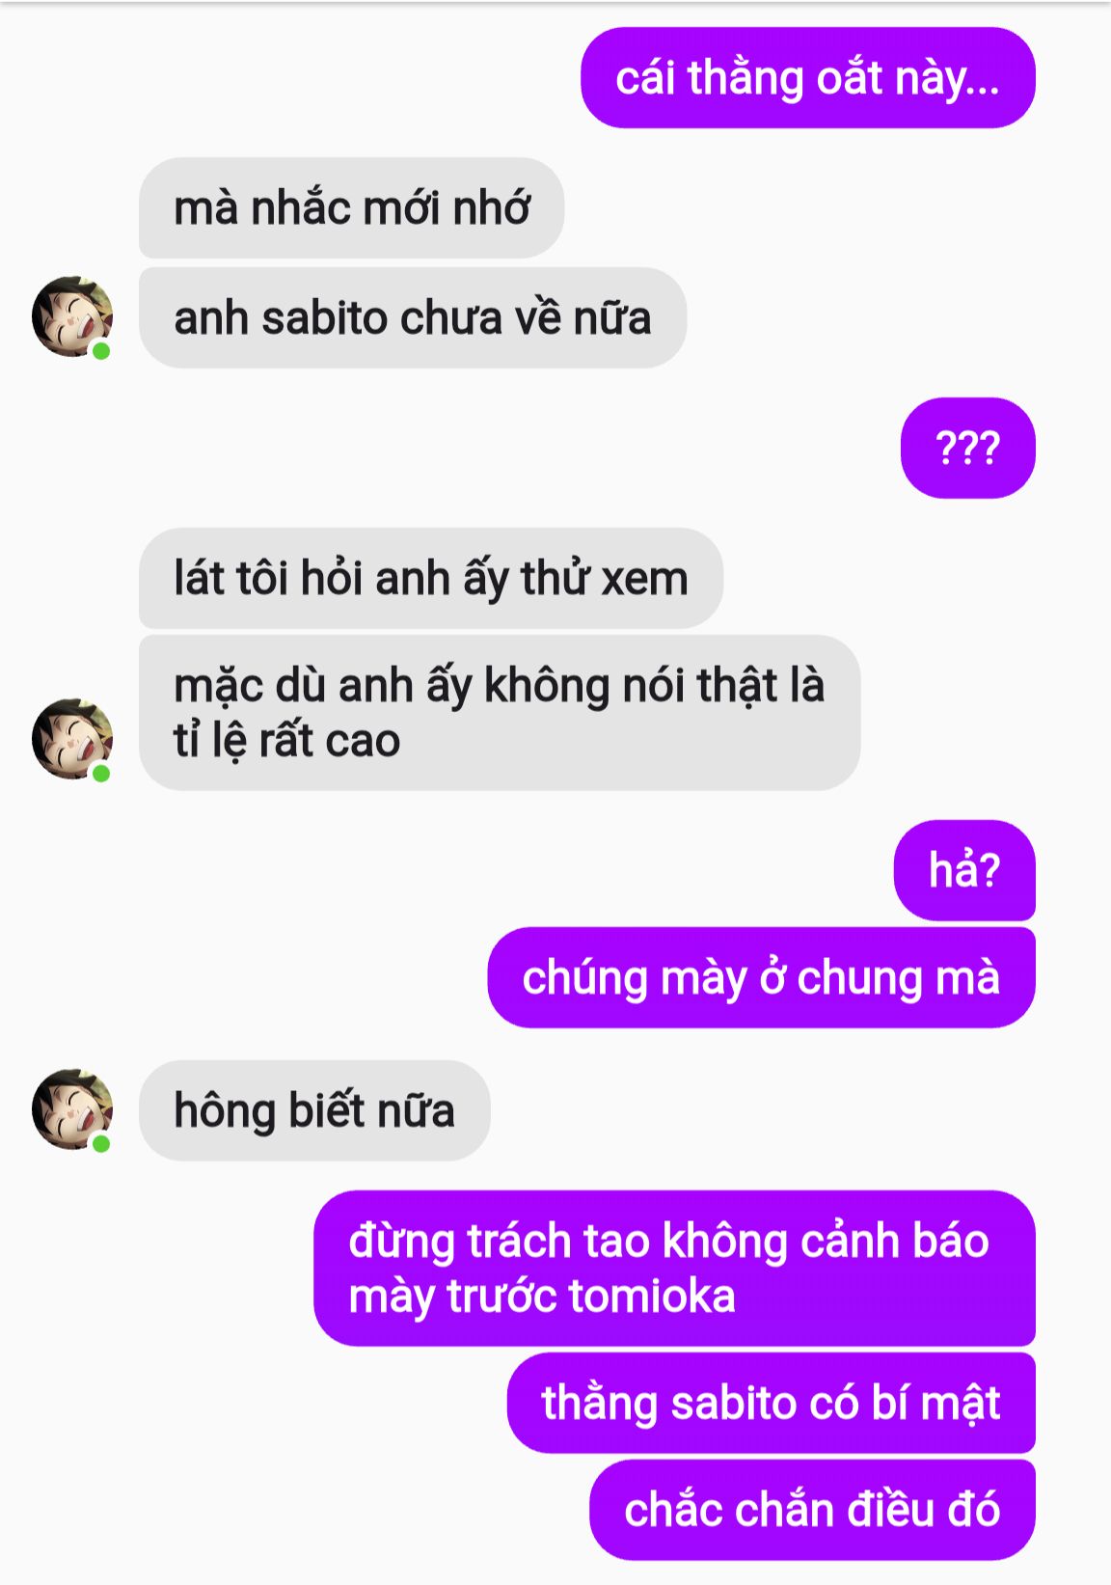Click green online dot next to 'anh sabito' message
The image size is (1111, 1585).
[x=101, y=350]
